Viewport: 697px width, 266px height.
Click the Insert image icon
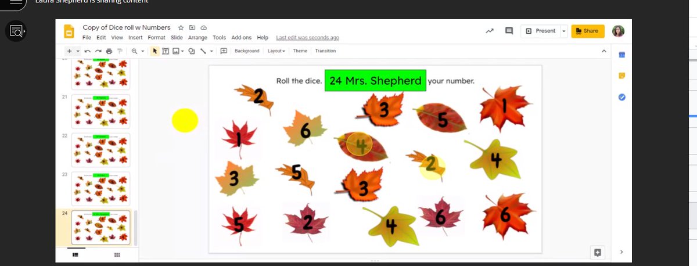175,51
